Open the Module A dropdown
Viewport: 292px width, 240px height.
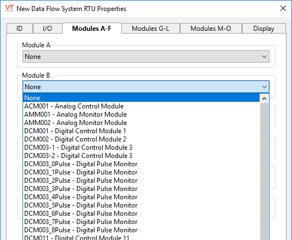pyautogui.click(x=146, y=56)
